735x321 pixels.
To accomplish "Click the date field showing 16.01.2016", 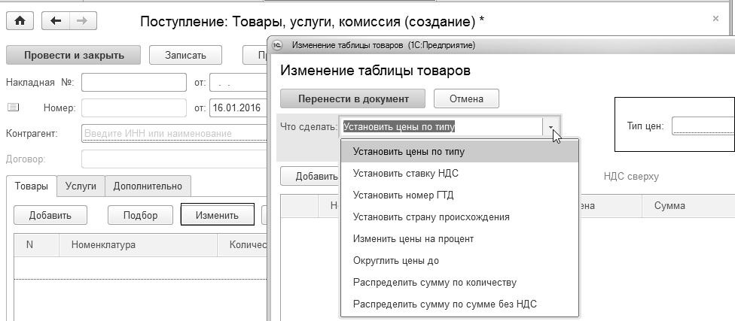I will point(236,108).
